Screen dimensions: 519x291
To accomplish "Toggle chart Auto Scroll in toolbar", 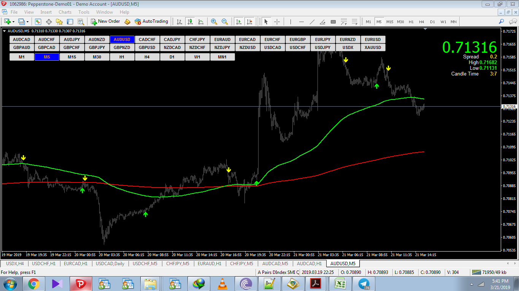I will click(x=238, y=22).
